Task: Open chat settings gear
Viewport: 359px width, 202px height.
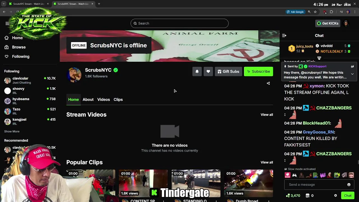Action: tap(335, 196)
